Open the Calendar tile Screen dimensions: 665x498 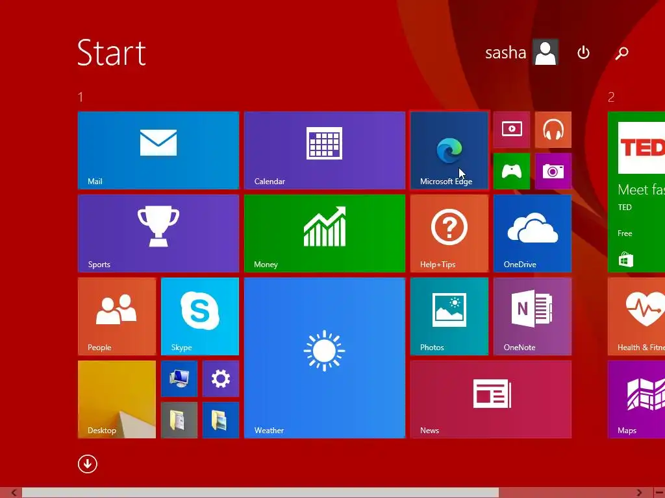click(x=325, y=150)
